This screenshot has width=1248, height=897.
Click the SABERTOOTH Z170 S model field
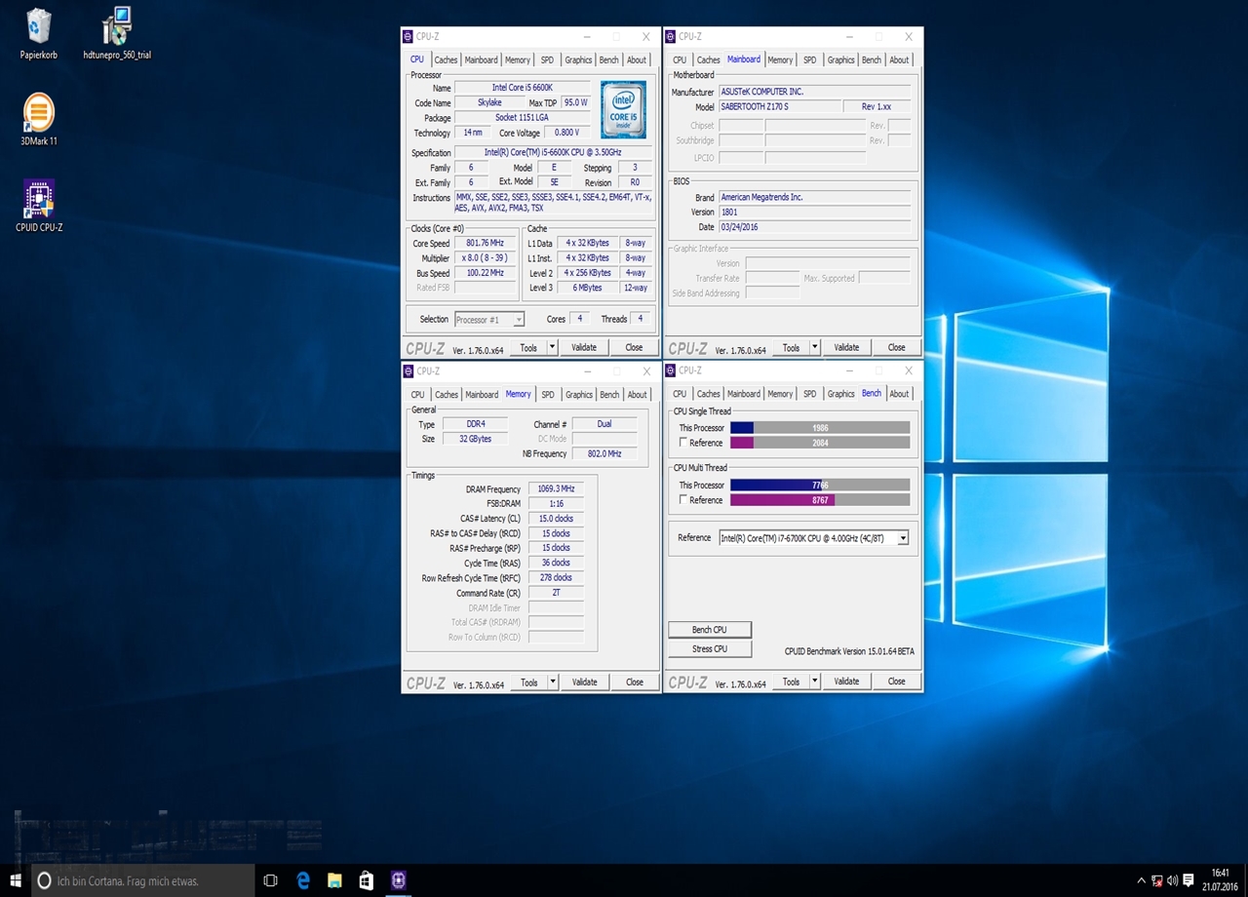780,106
